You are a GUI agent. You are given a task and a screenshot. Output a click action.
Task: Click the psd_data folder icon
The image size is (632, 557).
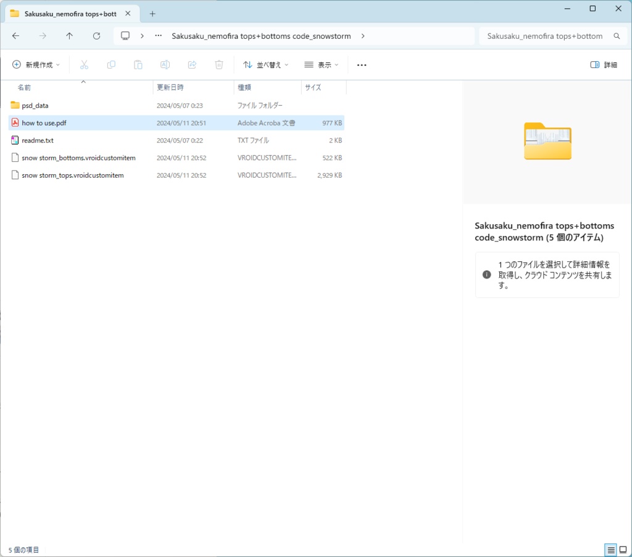15,105
